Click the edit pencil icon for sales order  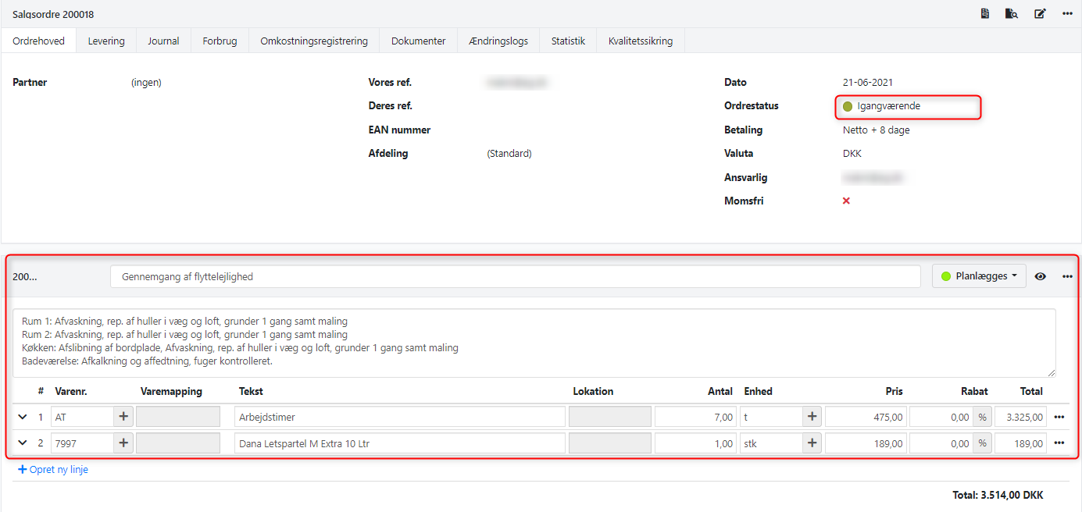click(x=1040, y=14)
